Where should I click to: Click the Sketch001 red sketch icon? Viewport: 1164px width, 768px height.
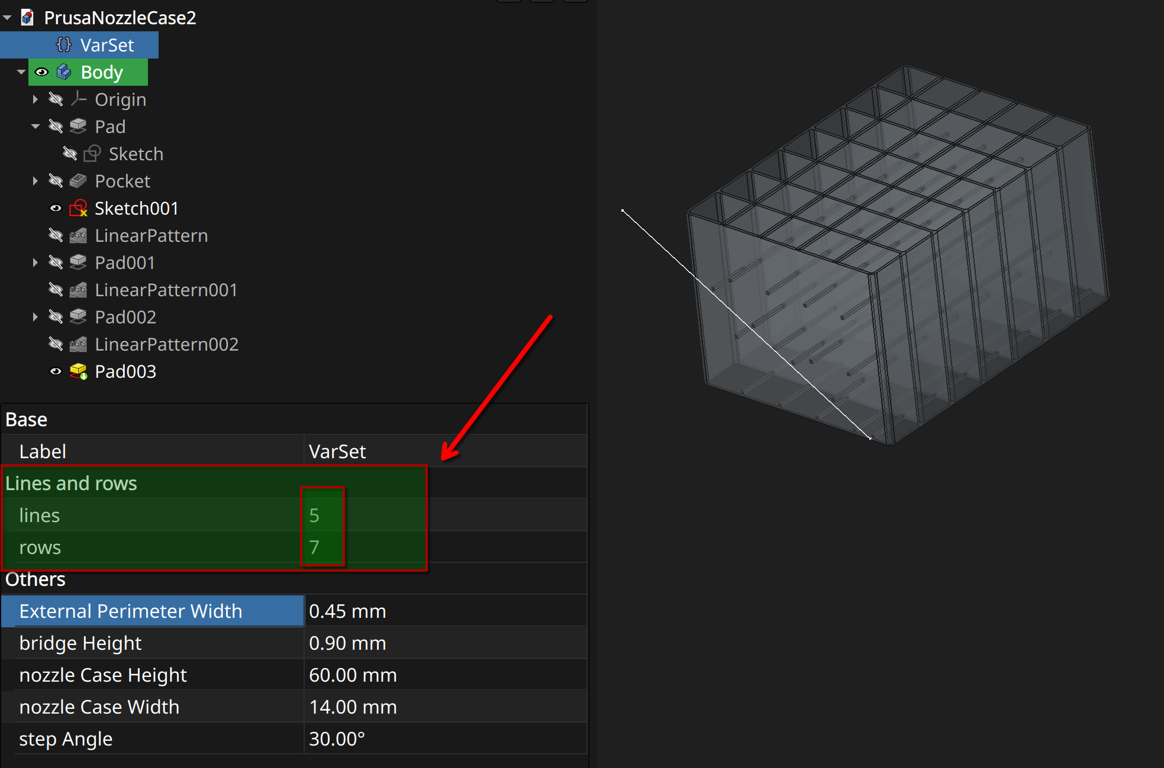(78, 208)
